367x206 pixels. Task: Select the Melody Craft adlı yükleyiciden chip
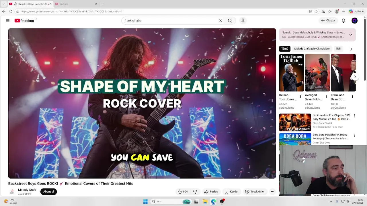tap(312, 49)
